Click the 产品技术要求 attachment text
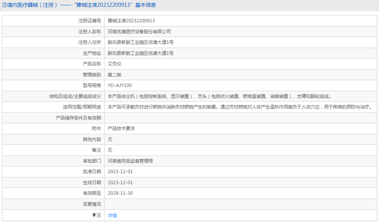379x222 pixels. [x=121, y=129]
